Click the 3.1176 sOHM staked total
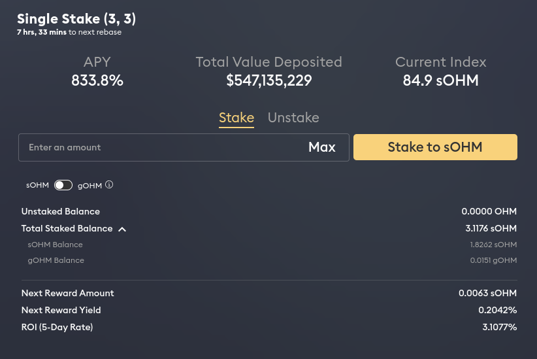Viewport: 537px width, 359px height. (x=491, y=228)
